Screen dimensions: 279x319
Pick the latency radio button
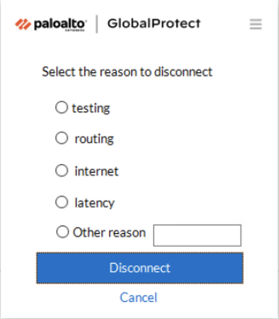point(61,202)
